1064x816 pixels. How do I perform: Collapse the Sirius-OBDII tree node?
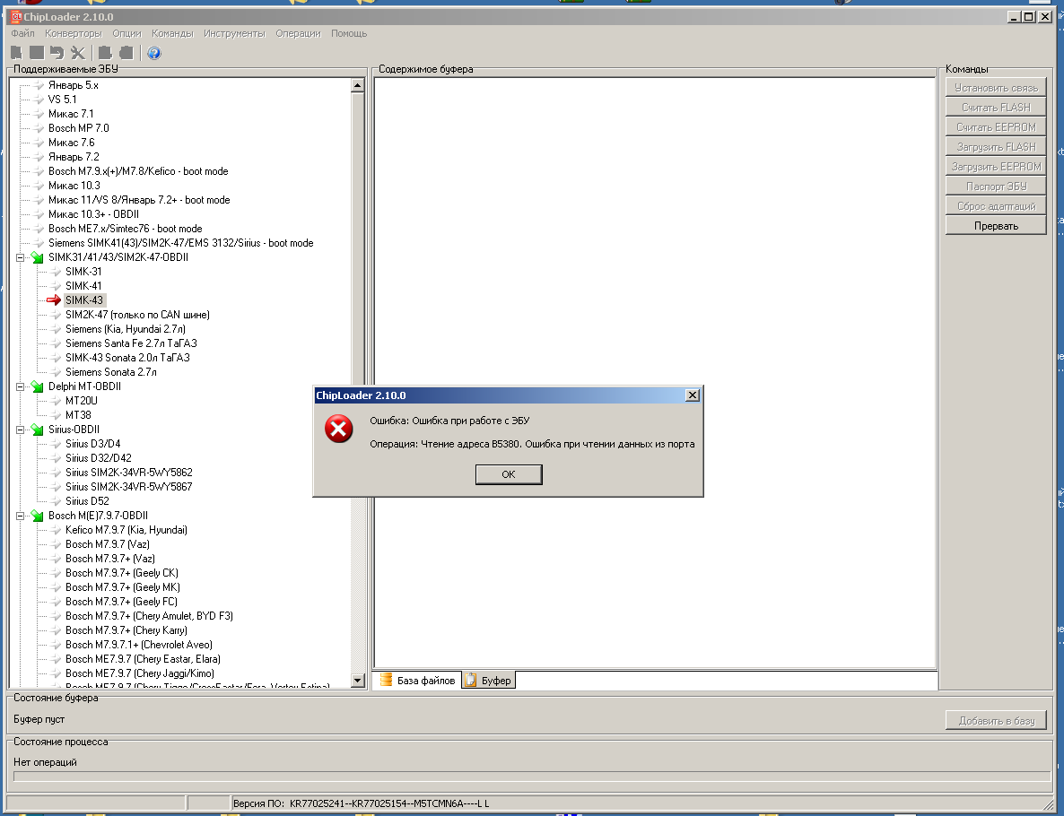20,430
